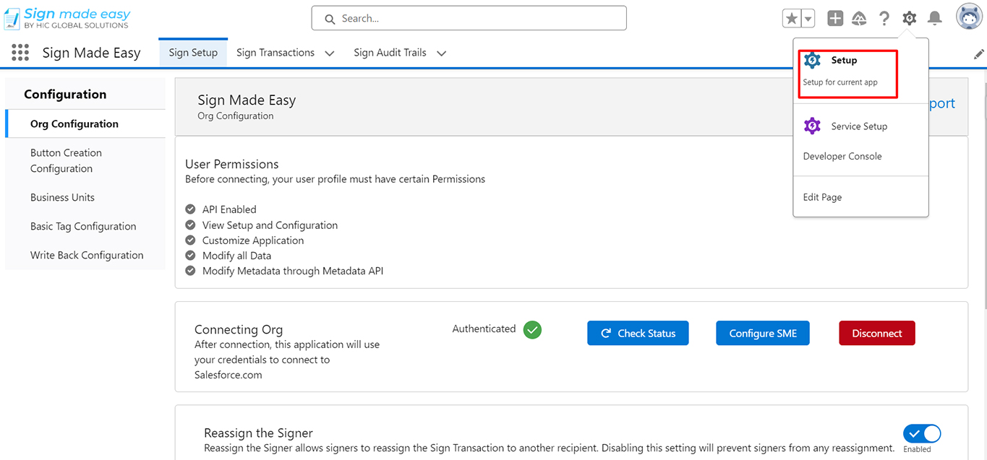This screenshot has height=460, width=987.
Task: Click the Configuration sidebar heading
Action: pos(65,94)
